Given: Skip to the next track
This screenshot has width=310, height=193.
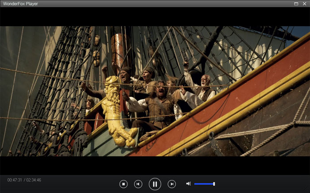Looking at the screenshot, I should [x=172, y=184].
